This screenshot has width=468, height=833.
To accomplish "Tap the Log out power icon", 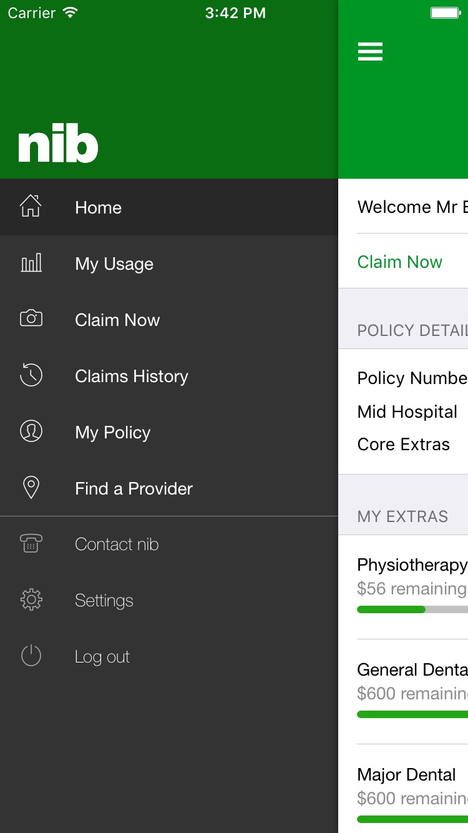I will click(x=31, y=656).
